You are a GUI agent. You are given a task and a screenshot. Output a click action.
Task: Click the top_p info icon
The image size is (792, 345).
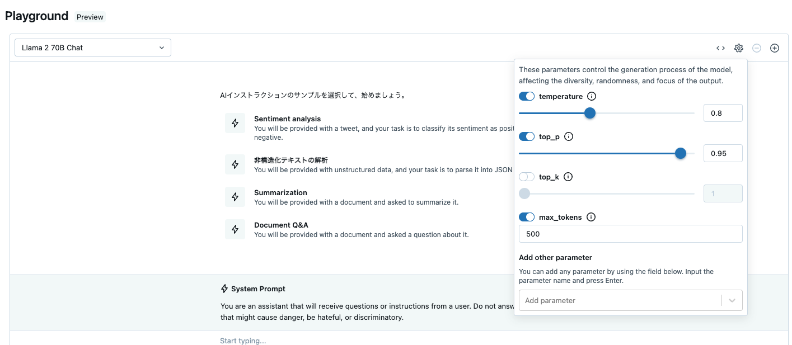(x=568, y=136)
